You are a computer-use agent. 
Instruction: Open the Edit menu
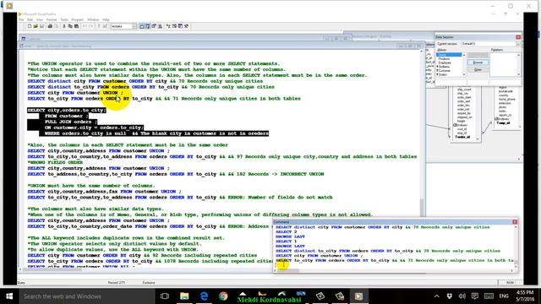tap(30, 19)
